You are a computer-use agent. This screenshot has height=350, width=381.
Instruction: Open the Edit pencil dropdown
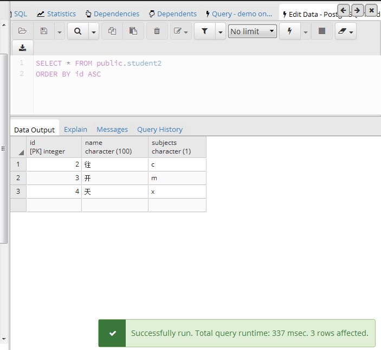[181, 31]
